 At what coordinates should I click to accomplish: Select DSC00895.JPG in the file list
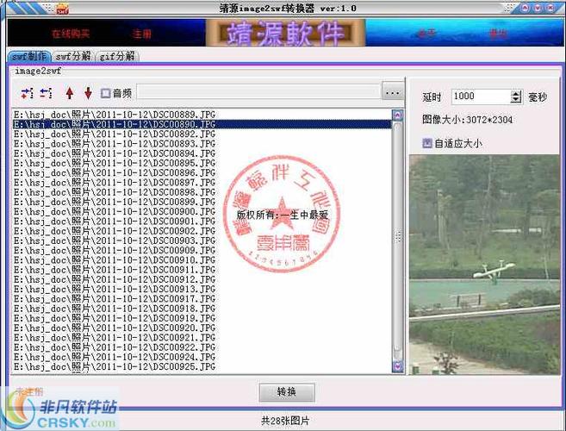[x=116, y=163]
